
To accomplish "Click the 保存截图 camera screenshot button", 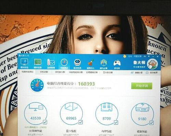I will pos(152,73).
